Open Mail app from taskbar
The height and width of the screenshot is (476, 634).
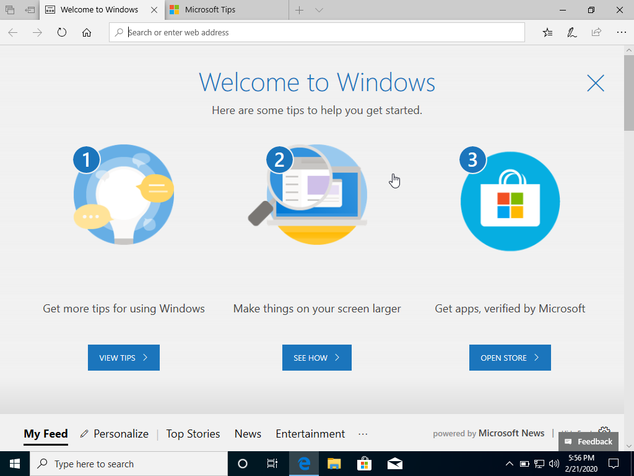[x=394, y=464]
